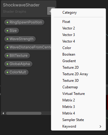Screen dimensions: 108x135
Task: Add a Matrix 2 property
Action: point(78,100)
